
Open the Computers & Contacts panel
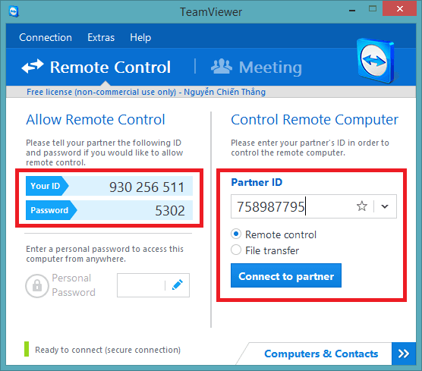(321, 354)
